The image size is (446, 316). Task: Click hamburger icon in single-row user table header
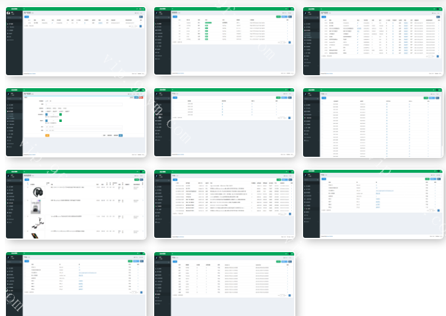[x=24, y=8]
